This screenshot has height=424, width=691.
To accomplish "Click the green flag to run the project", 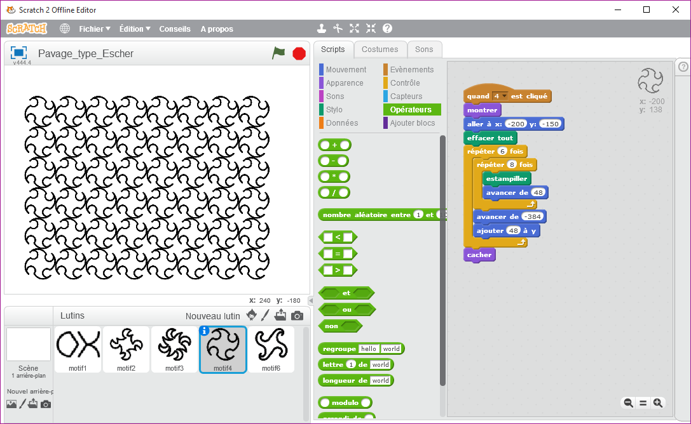I will pyautogui.click(x=278, y=53).
